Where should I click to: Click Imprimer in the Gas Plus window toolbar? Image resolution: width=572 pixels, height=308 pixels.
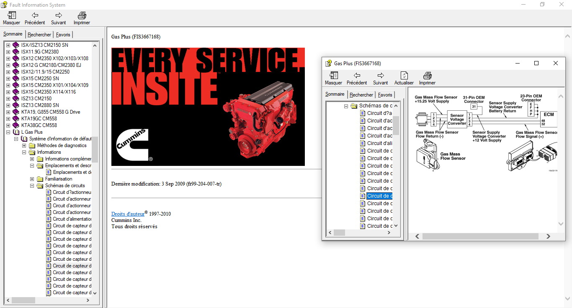pos(428,79)
